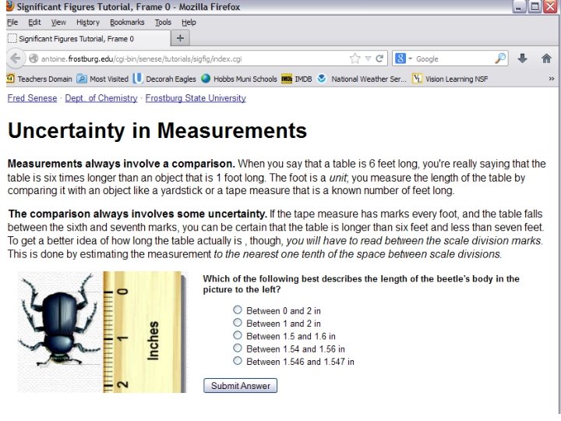Select radio Between 1.54 and 1.56 in
The image size is (561, 421).
(x=237, y=348)
